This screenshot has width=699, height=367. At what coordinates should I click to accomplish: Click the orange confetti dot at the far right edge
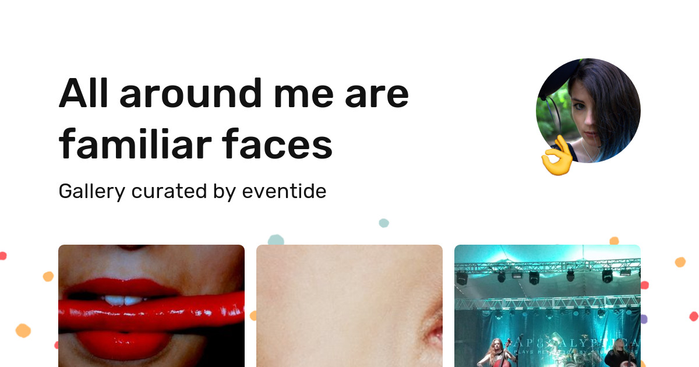pyautogui.click(x=680, y=262)
